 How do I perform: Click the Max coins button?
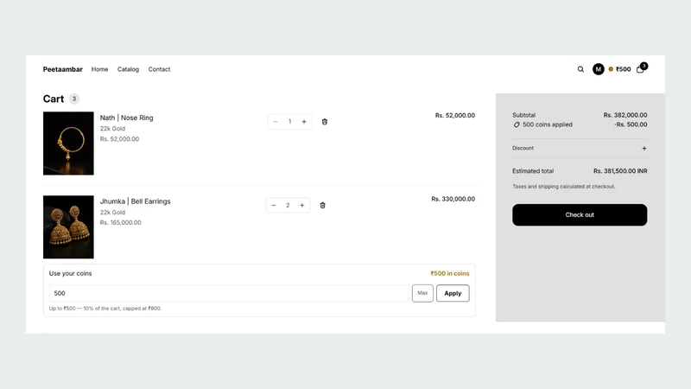422,293
